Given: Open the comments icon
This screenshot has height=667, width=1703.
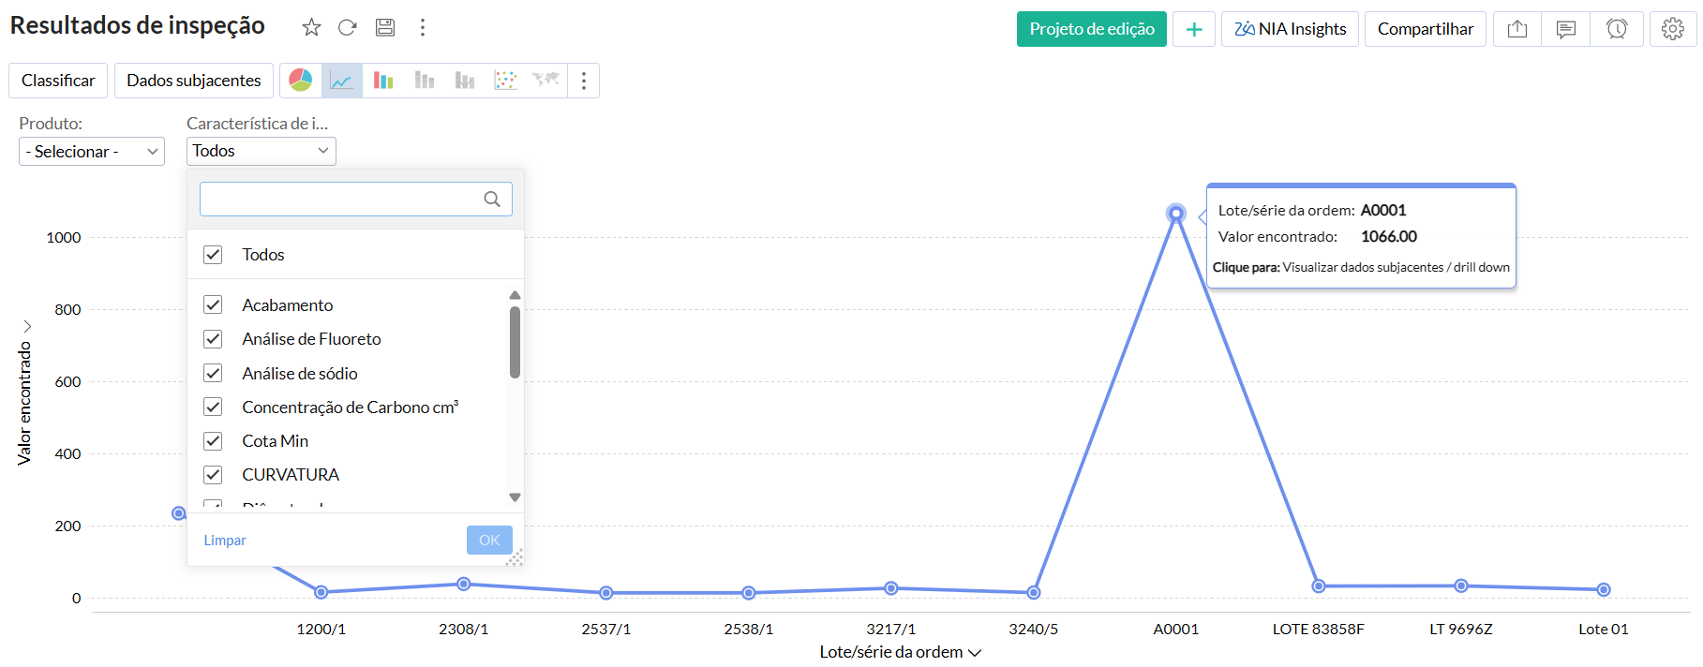Looking at the screenshot, I should click(x=1565, y=29).
